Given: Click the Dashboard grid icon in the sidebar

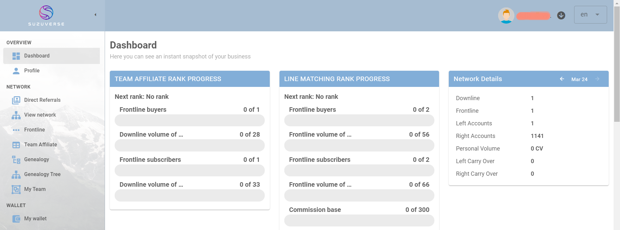Looking at the screenshot, I should pos(16,56).
